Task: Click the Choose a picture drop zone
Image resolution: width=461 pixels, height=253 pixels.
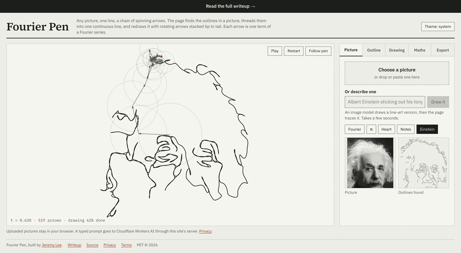Action: 397,73
